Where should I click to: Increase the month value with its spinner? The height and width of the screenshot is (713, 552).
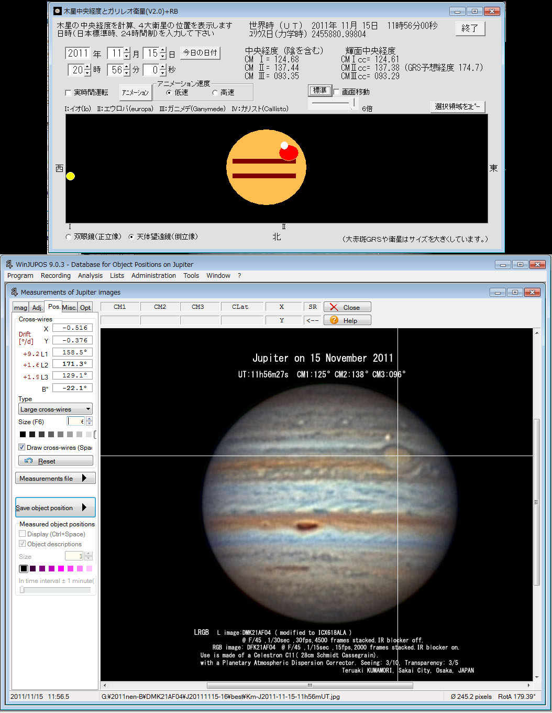coord(127,51)
